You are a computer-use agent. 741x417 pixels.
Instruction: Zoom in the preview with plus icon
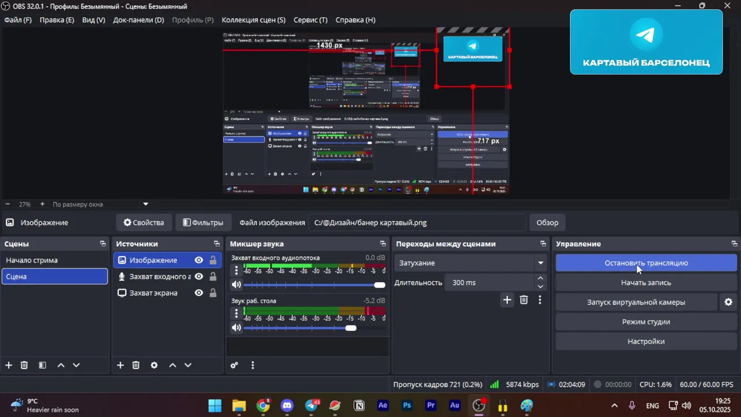pyautogui.click(x=42, y=204)
